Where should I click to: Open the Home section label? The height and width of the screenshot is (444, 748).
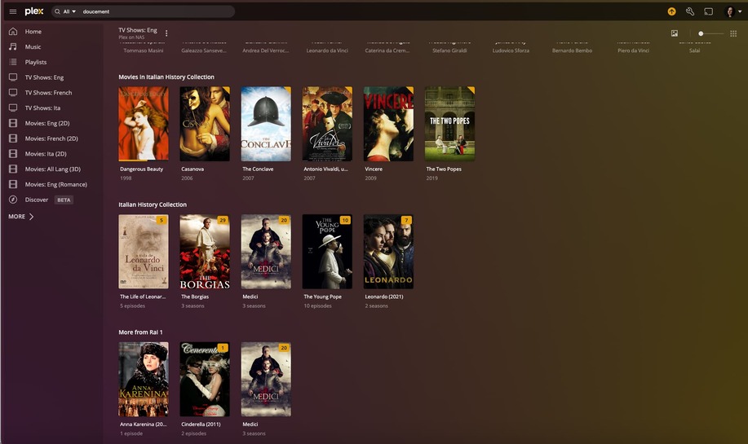pyautogui.click(x=33, y=32)
